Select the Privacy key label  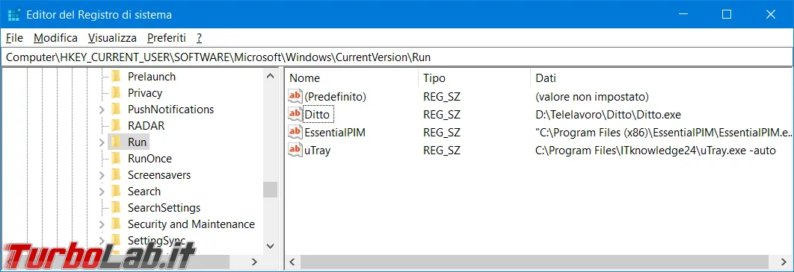(145, 93)
